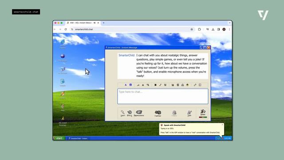Open browser three-dot menu
Screen dimensions: 284x160
pos(229,29)
